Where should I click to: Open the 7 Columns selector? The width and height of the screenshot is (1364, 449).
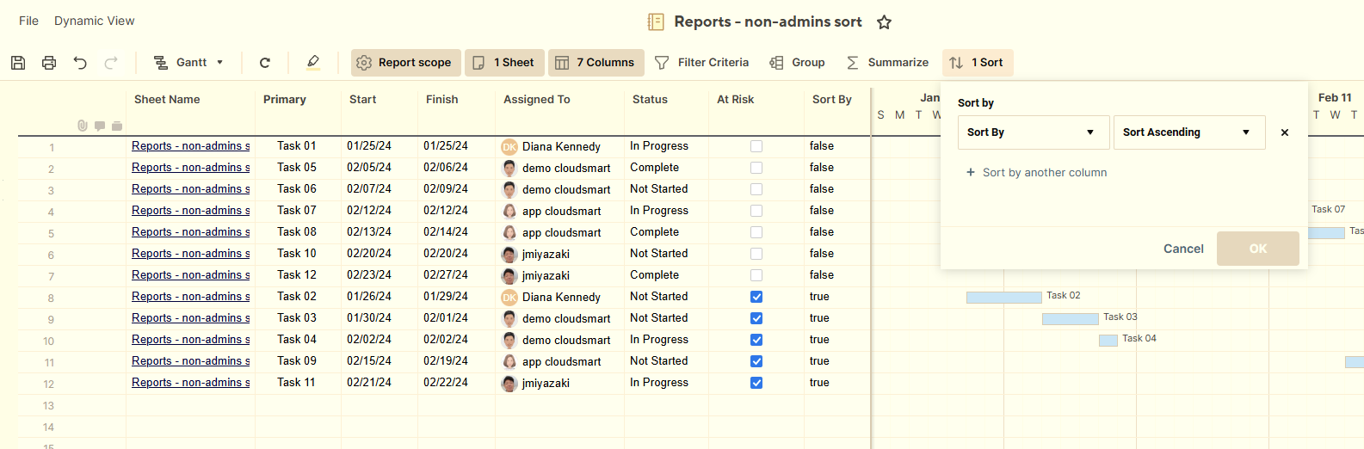click(x=596, y=63)
